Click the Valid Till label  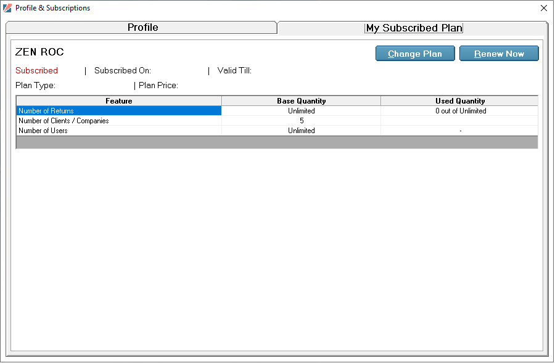(x=234, y=70)
